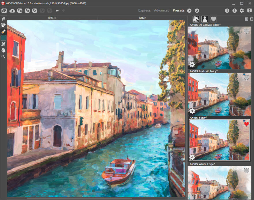Select the AKVIS Oil Canvas Edge thumbnail
Viewport: 254px width, 200px height.
pyautogui.click(x=219, y=48)
